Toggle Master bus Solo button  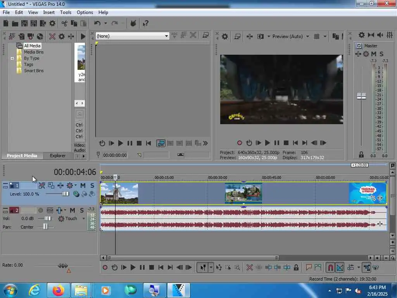(x=381, y=54)
